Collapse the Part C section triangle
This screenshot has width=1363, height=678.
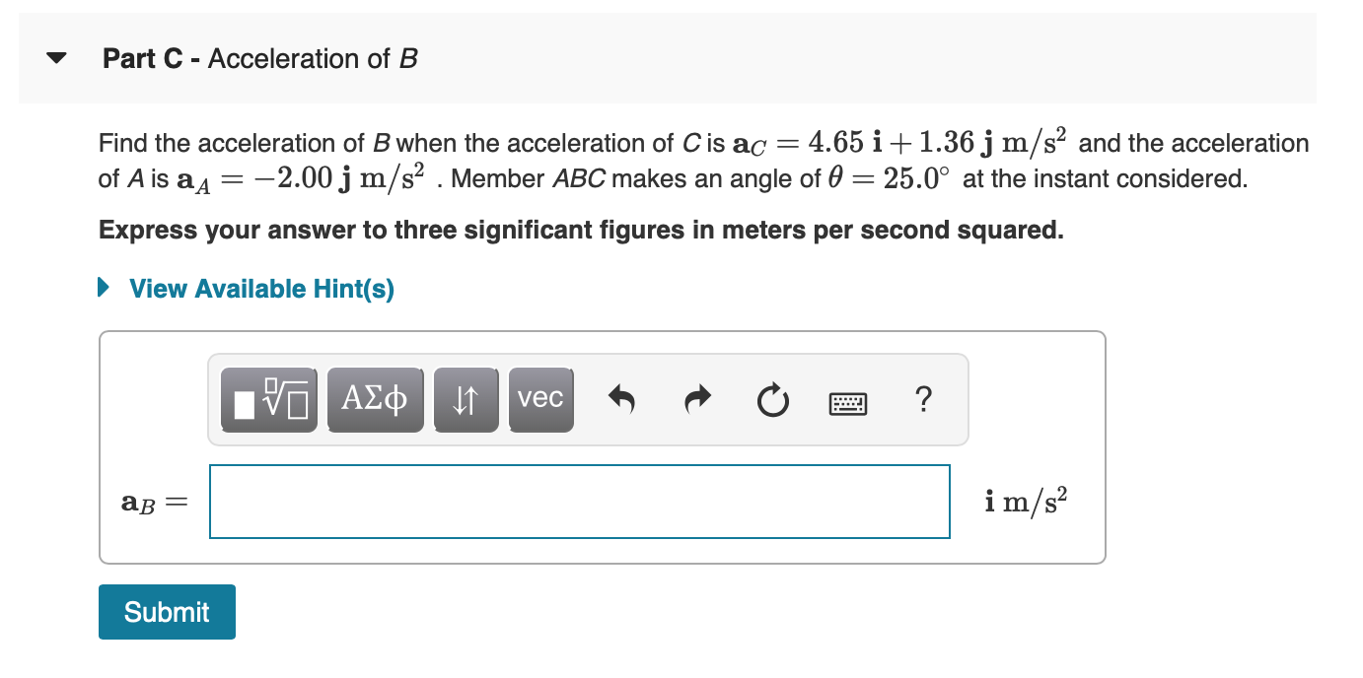click(55, 57)
